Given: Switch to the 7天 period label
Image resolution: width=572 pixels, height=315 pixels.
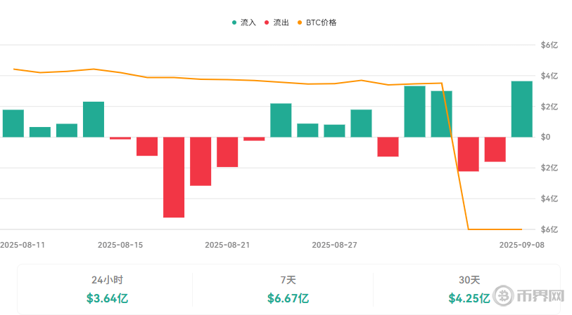Looking at the screenshot, I should [288, 279].
